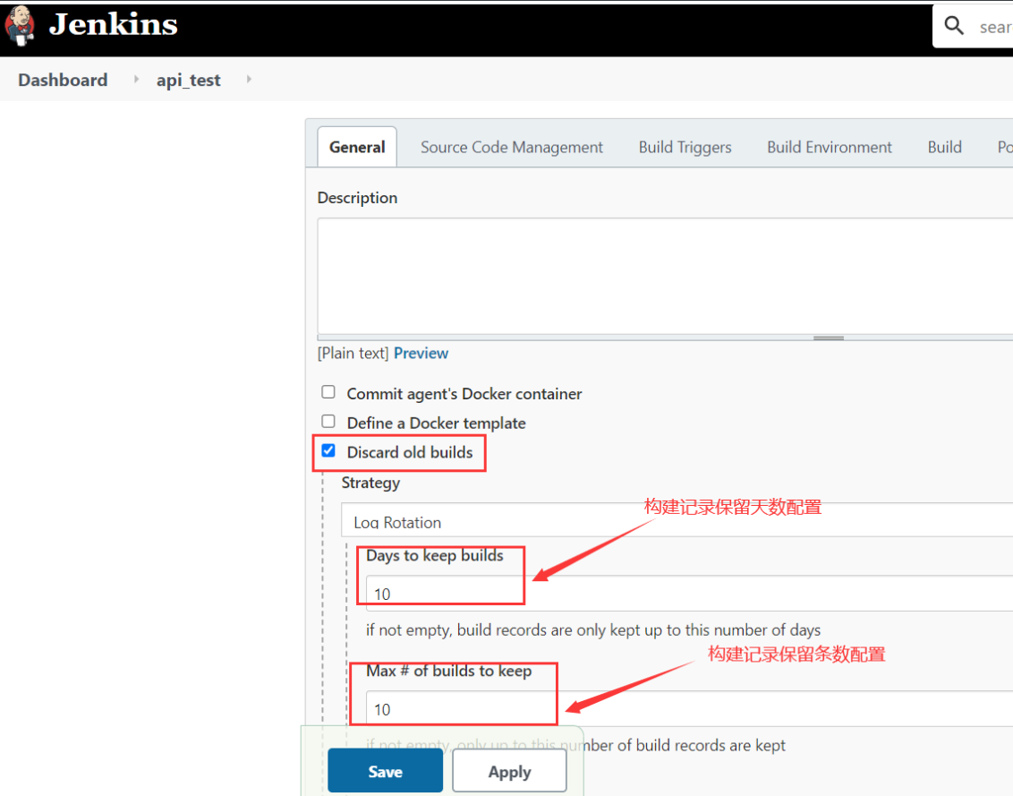Viewport: 1013px width, 796px height.
Task: Switch to Source Code Management tab
Action: 512,147
